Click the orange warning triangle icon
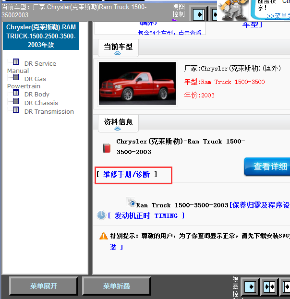This screenshot has height=299, width=290. click(104, 236)
